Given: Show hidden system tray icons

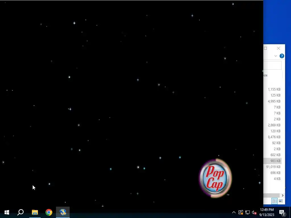Looking at the screenshot, I should click(x=234, y=212).
